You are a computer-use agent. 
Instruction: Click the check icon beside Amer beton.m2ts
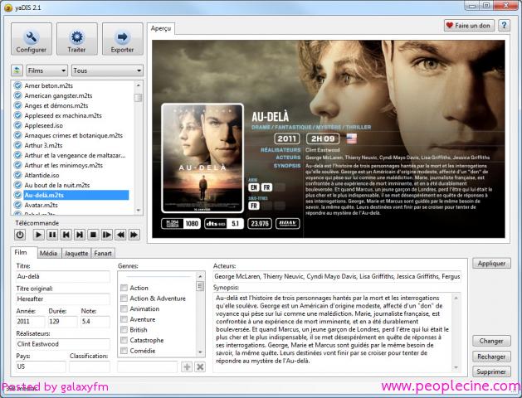[x=17, y=85]
